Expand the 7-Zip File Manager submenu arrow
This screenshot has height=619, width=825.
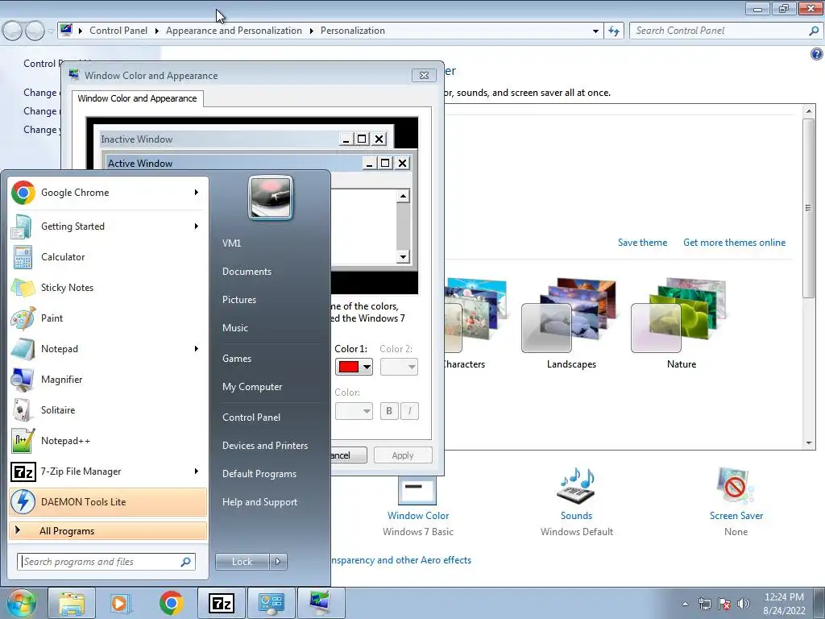pos(197,471)
